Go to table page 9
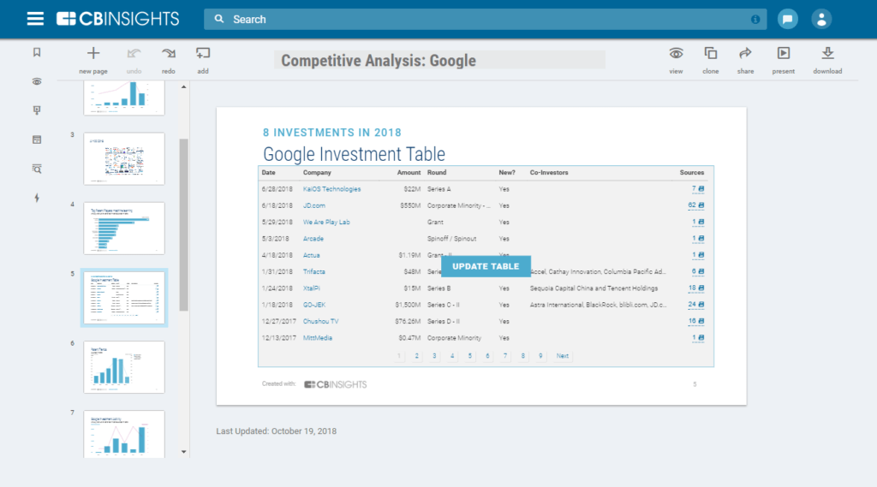This screenshot has width=877, height=487. [540, 356]
